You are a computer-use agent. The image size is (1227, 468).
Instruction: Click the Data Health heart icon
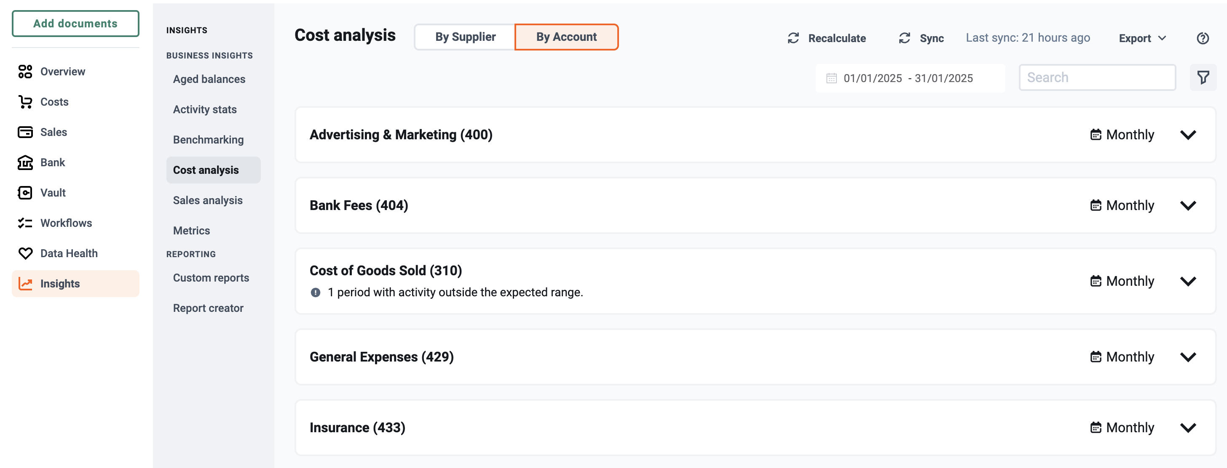[25, 253]
